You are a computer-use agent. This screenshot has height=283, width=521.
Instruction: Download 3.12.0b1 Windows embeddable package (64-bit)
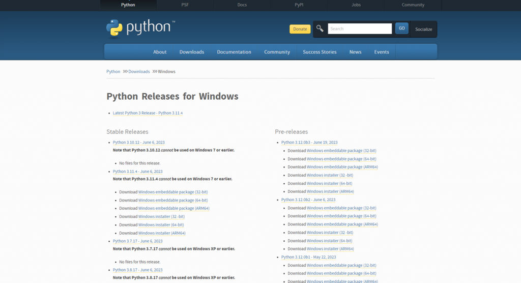pos(341,273)
